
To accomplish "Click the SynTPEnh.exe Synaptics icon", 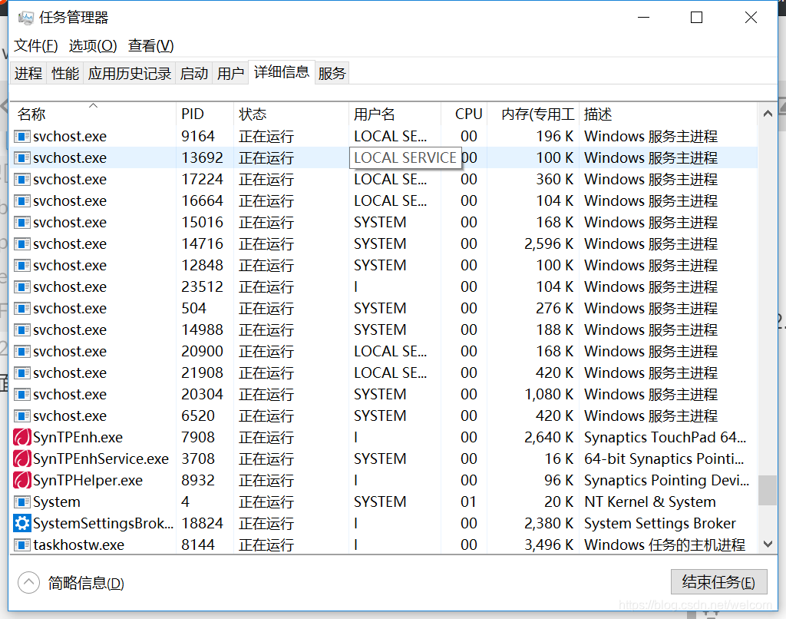I will tap(22, 438).
